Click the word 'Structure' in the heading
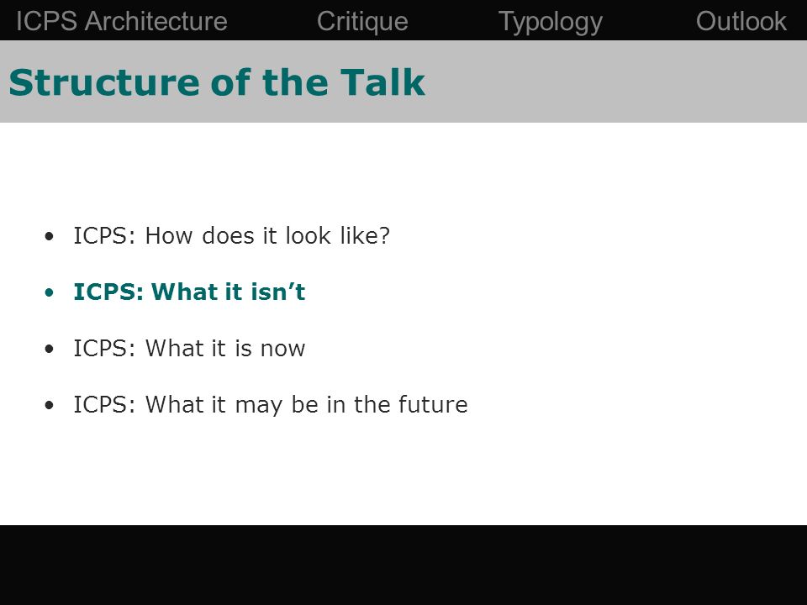Viewport: 807px width, 605px height. pyautogui.click(x=104, y=82)
